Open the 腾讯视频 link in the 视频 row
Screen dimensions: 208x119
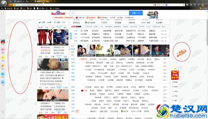coord(100,63)
